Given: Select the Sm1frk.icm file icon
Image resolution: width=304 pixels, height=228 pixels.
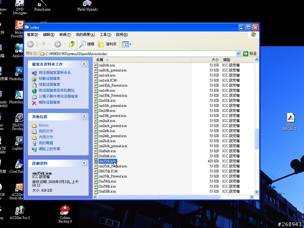Looking at the screenshot, I should (96, 100).
